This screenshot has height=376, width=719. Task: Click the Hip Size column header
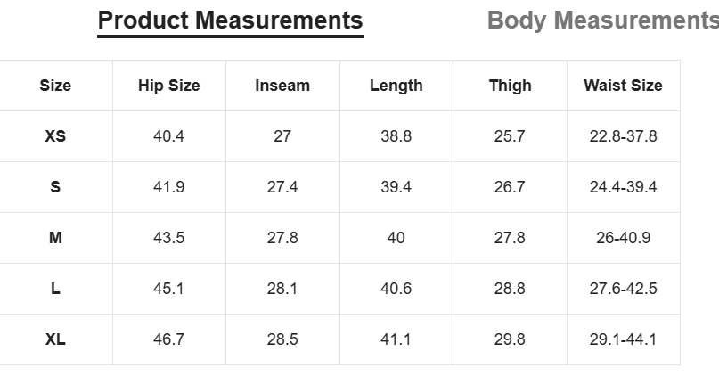coord(169,86)
